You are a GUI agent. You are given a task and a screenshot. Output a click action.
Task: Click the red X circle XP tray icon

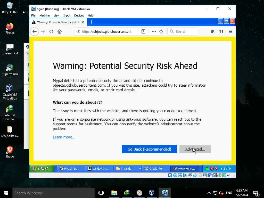tap(212, 169)
